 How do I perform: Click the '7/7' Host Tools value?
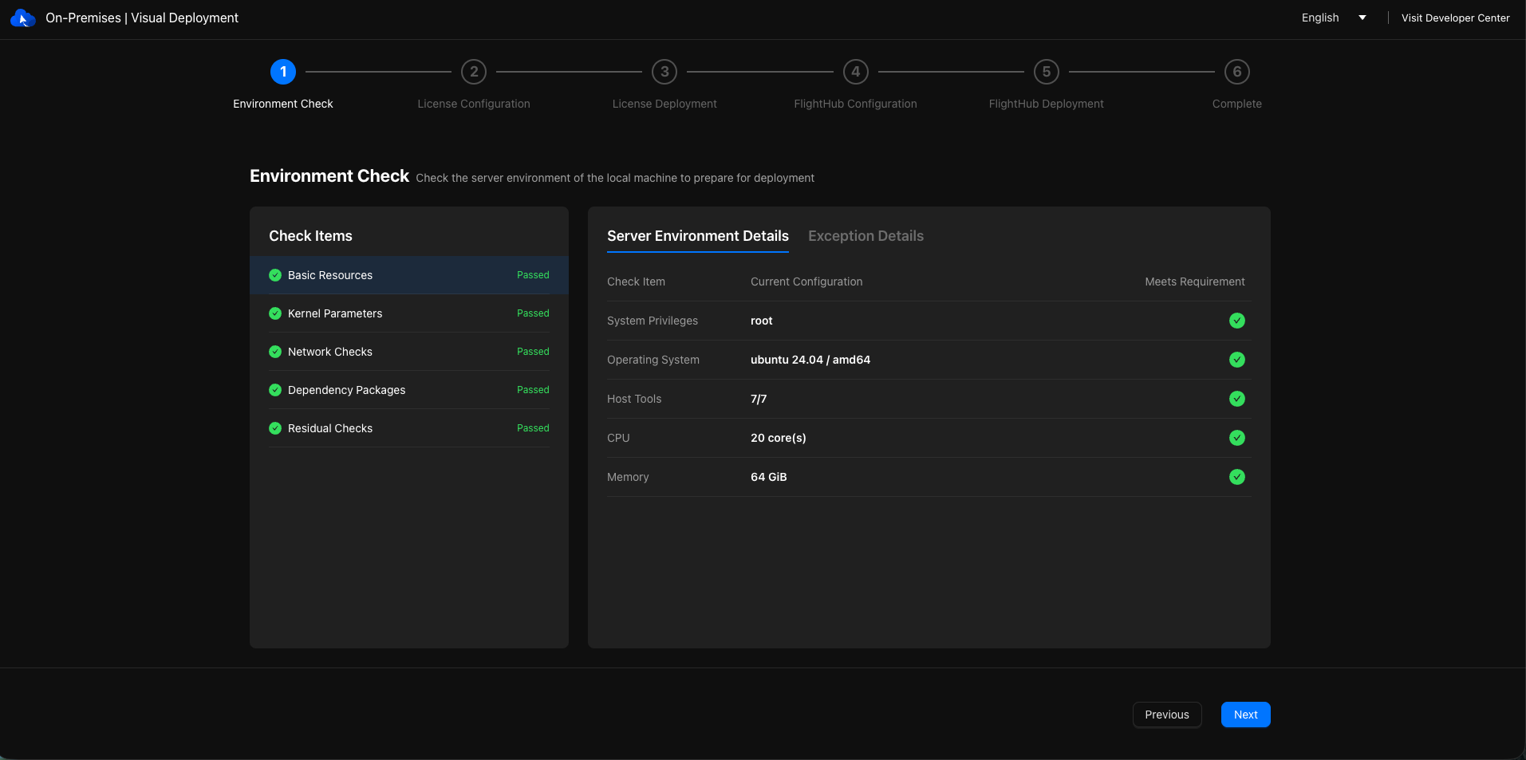point(759,399)
